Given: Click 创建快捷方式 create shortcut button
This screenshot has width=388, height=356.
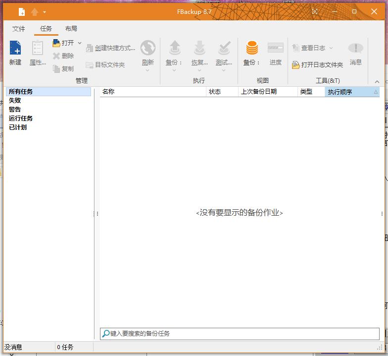Looking at the screenshot, I should click(110, 48).
